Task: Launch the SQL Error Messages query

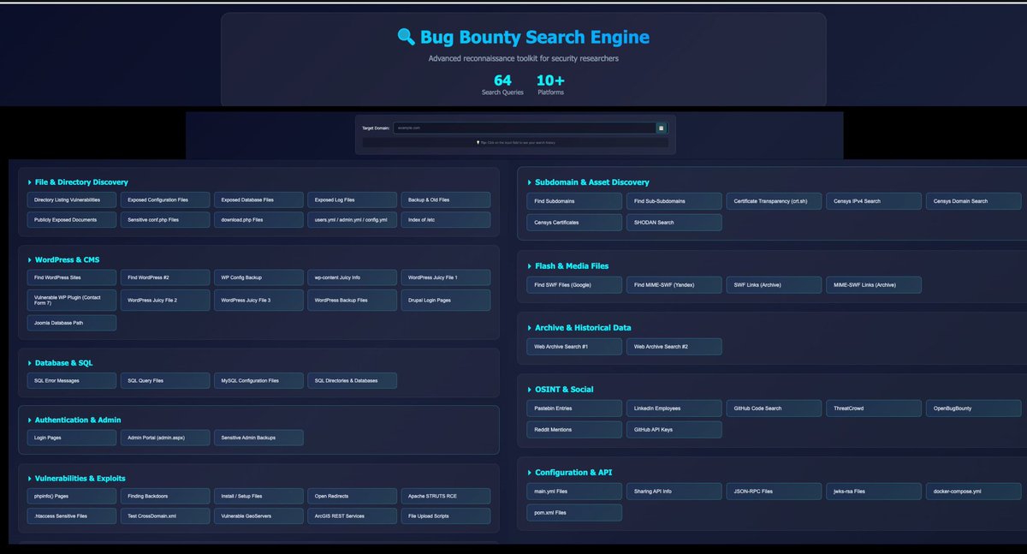Action: (71, 380)
